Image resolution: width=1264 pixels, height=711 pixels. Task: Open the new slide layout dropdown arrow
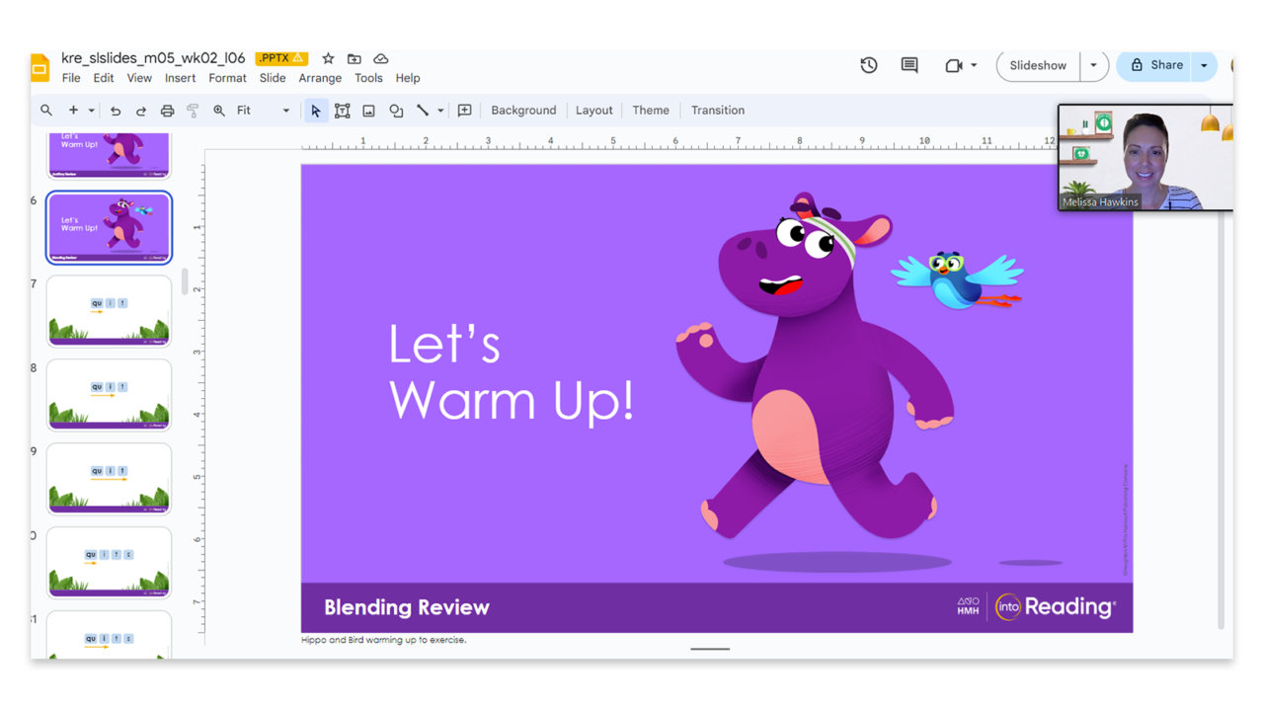tap(91, 111)
